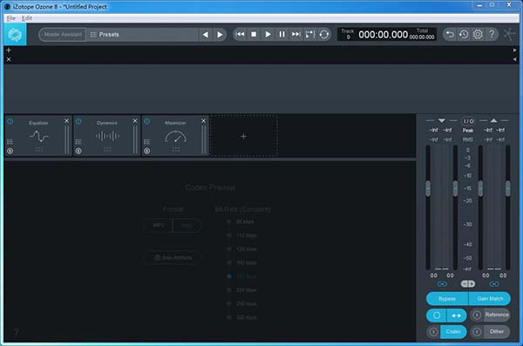
Task: Adjust the right input gain slider
Action: pyautogui.click(x=455, y=188)
